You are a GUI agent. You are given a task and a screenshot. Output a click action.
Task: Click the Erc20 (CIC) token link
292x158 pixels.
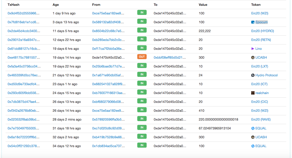(x=260, y=102)
